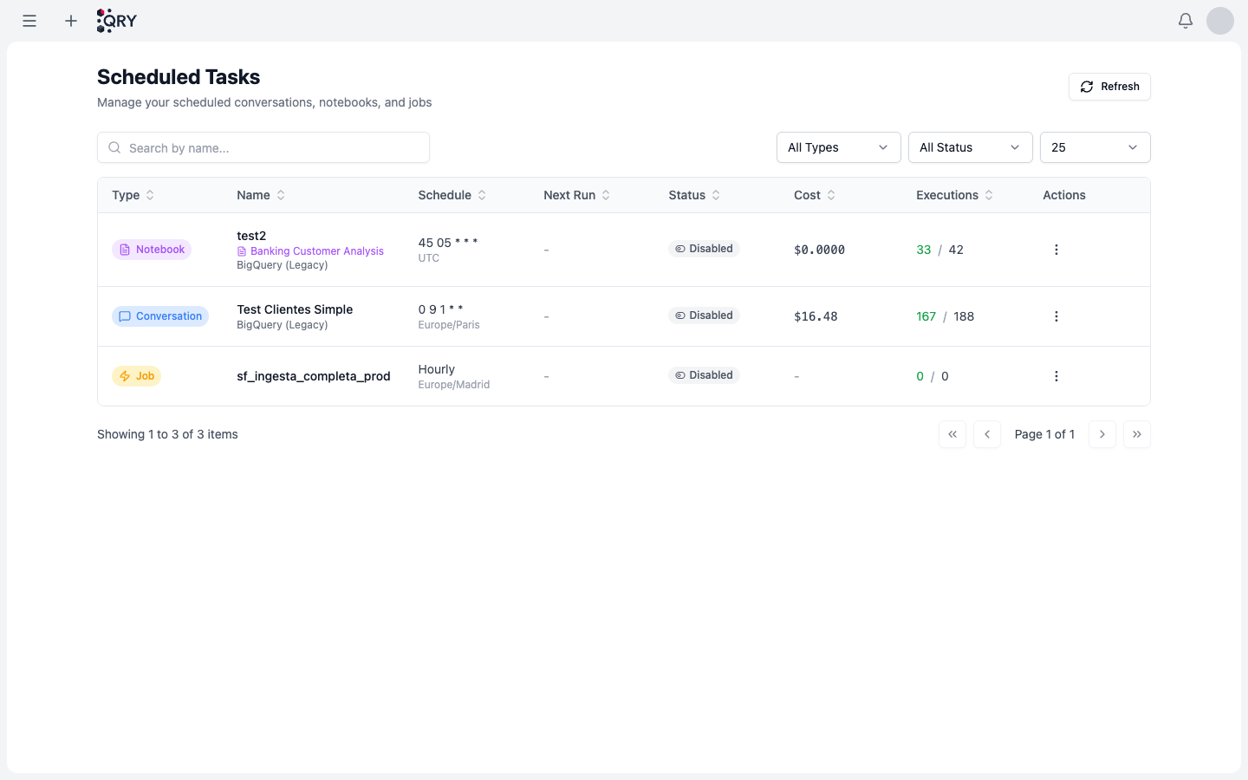
Task: Click the test2 task name
Action: tap(251, 236)
